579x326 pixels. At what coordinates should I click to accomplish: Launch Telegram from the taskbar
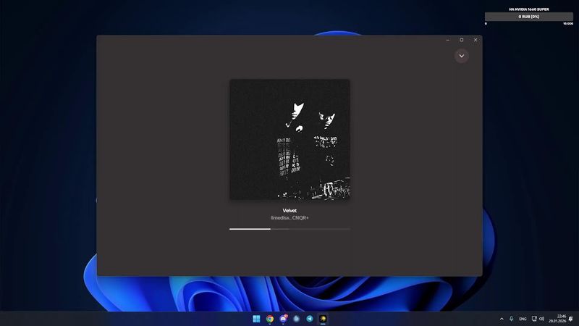point(310,319)
